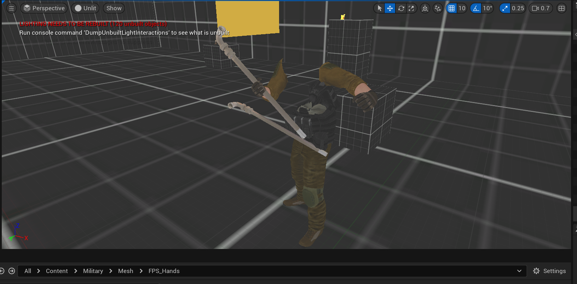Choose the Select objects cursor tool

[x=379, y=8]
